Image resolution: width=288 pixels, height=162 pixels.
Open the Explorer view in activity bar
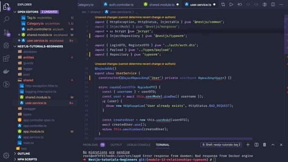coord(6,7)
